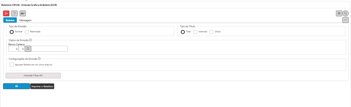Choose the Intervalo title type
This screenshot has width=351, height=107.
pos(195,32)
